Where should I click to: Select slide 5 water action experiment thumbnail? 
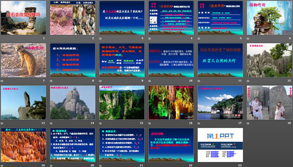tap(221, 18)
